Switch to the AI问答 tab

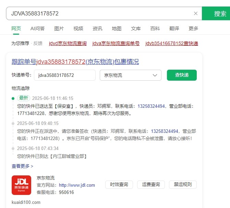click(38, 28)
